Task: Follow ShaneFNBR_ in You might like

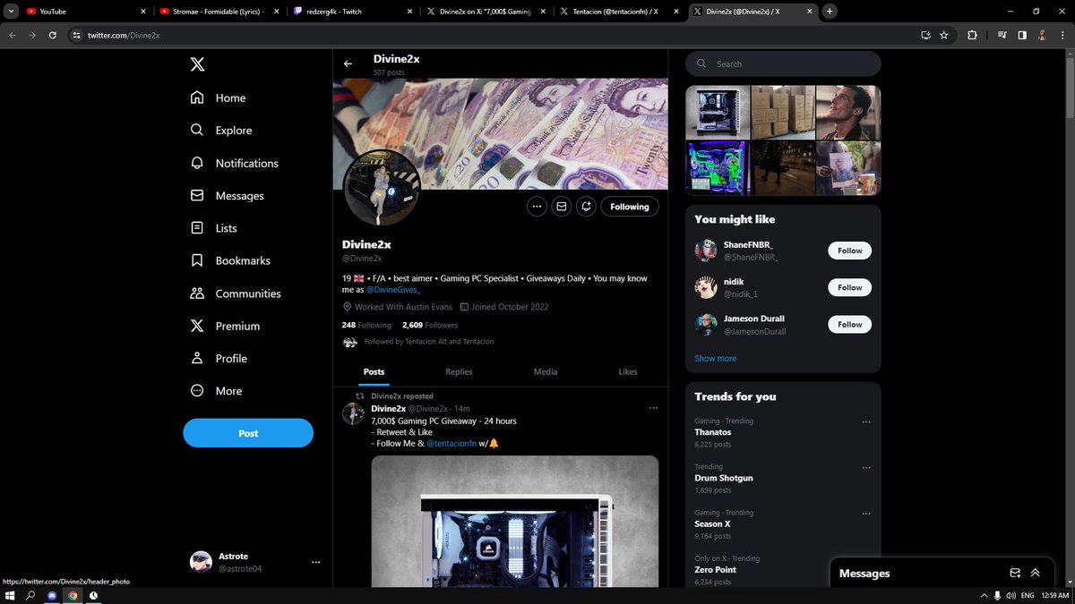Action: 849,251
